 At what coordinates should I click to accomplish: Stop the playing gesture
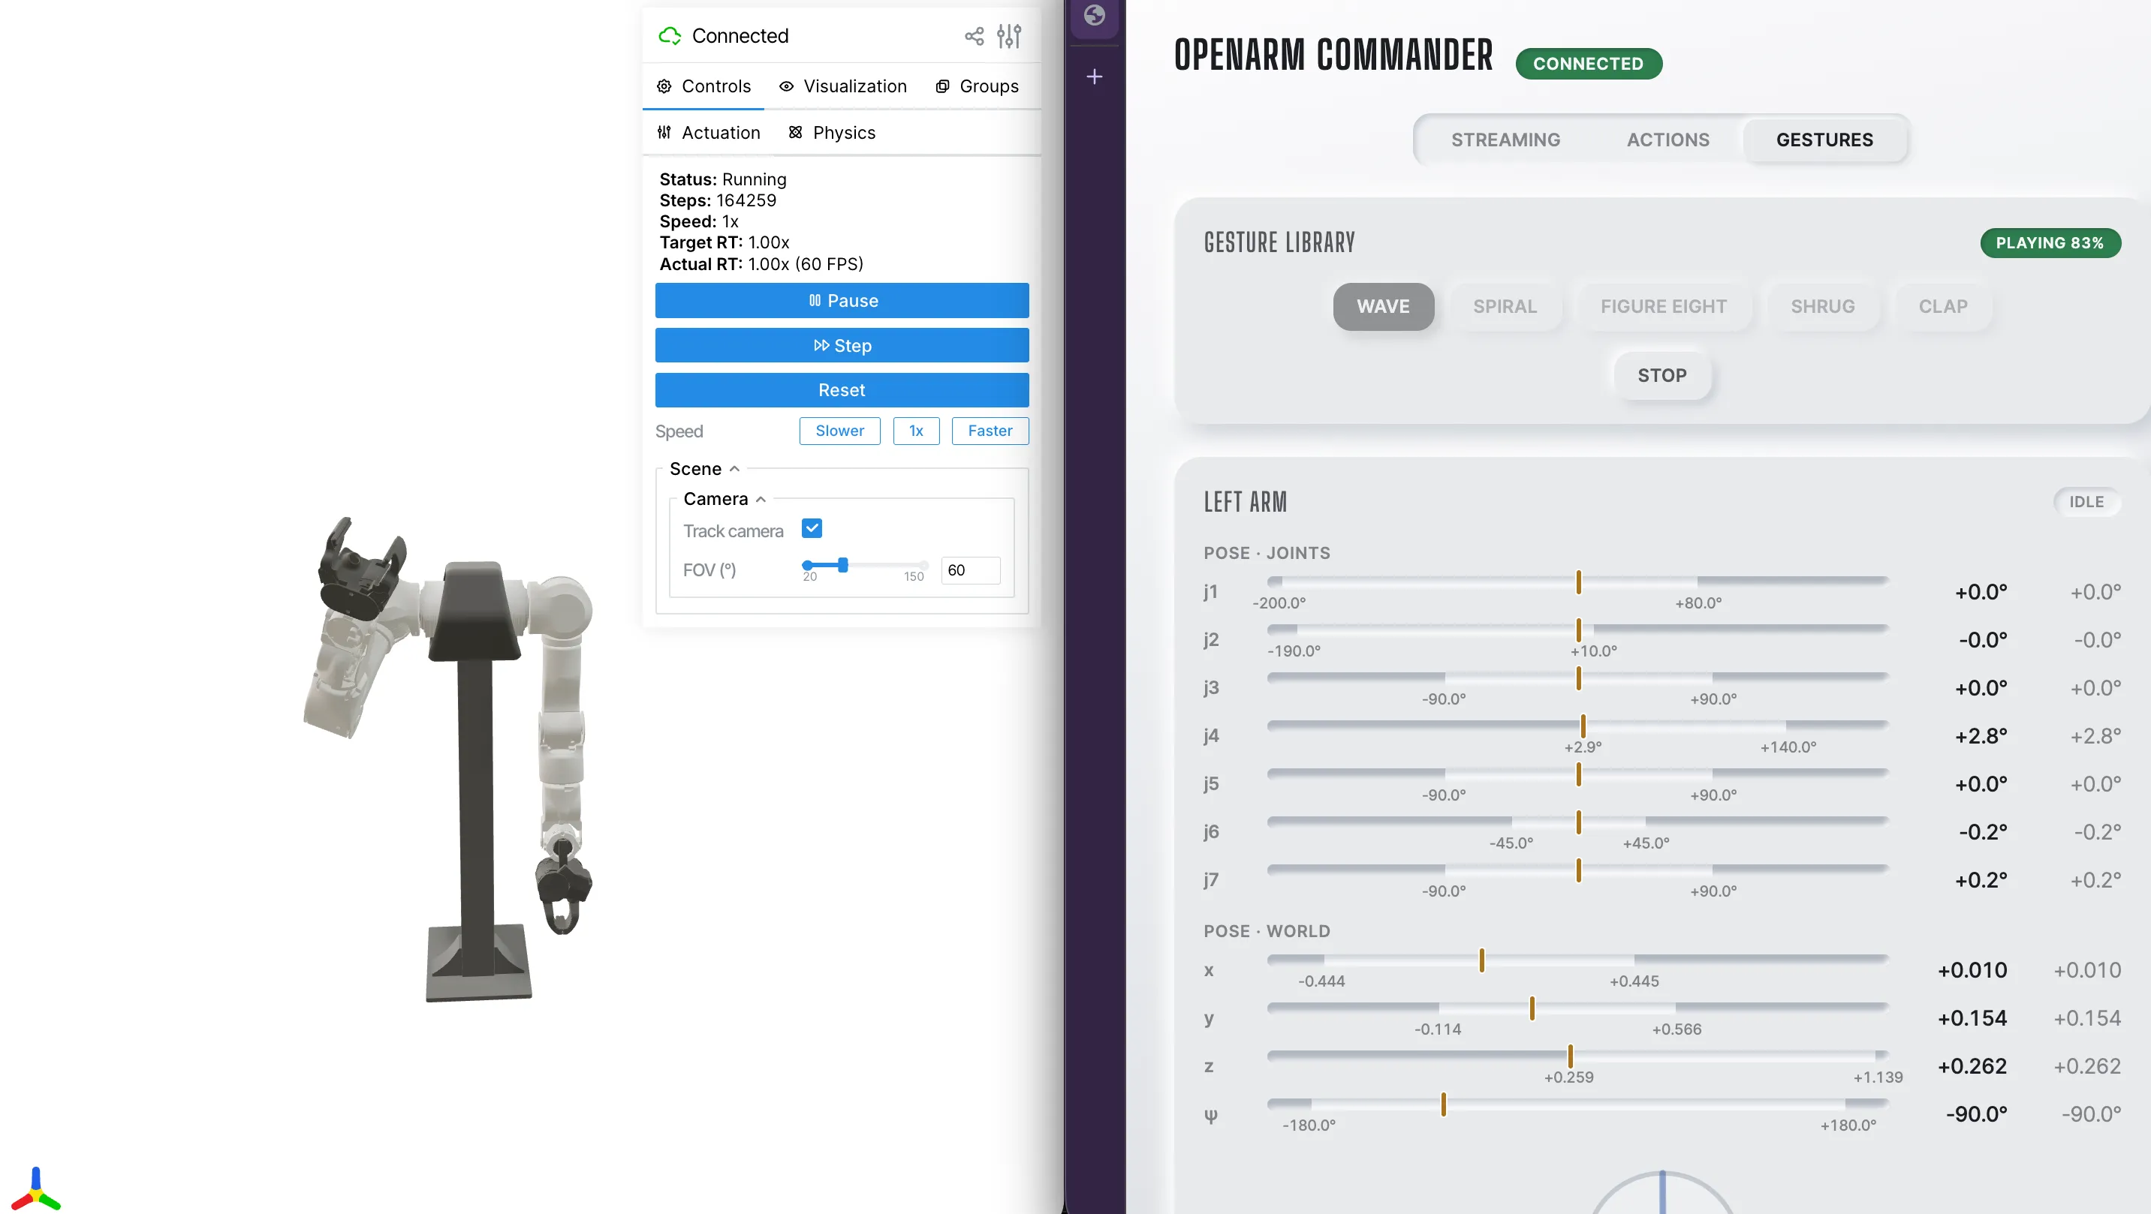(x=1661, y=375)
